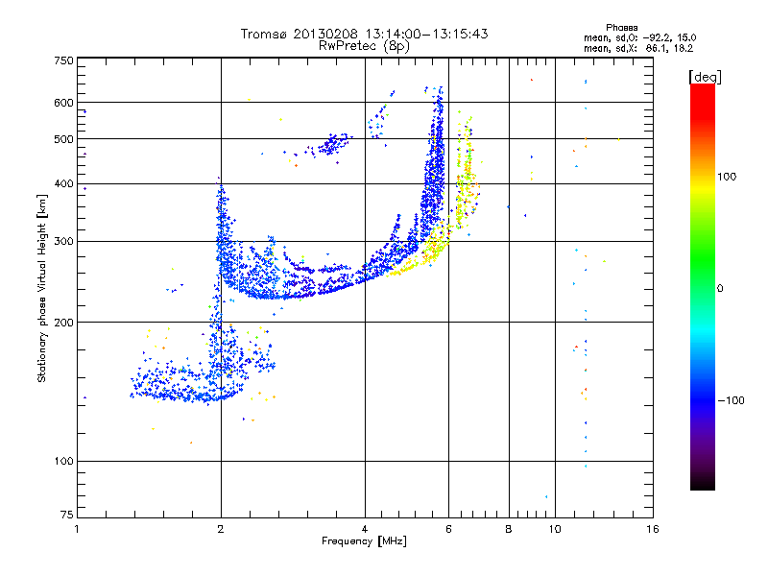This screenshot has height=576, width=768.
Task: Click the colorbar tick label '100'
Action: click(x=727, y=177)
